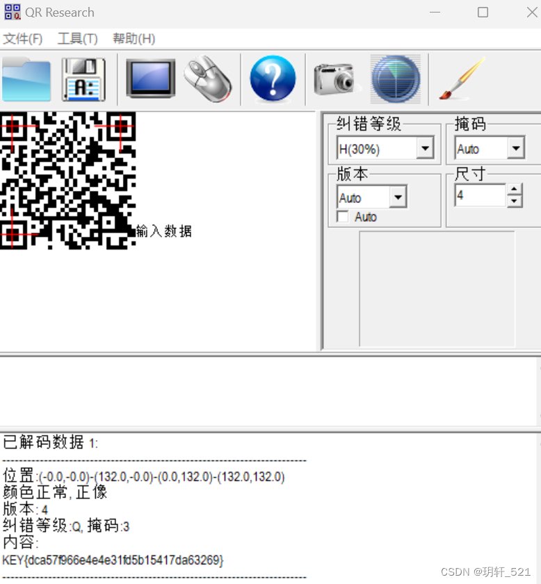Click the 已解码数据 1: heading
541x584 pixels.
coord(50,442)
